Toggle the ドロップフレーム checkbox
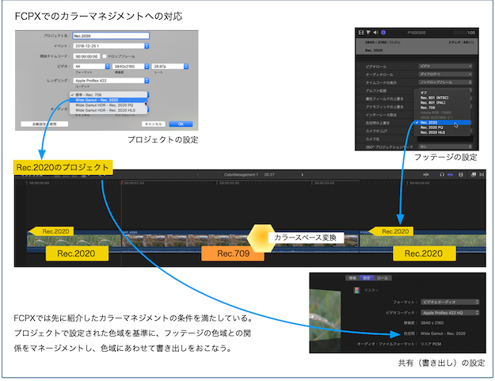The height and width of the screenshot is (381, 495). point(104,56)
